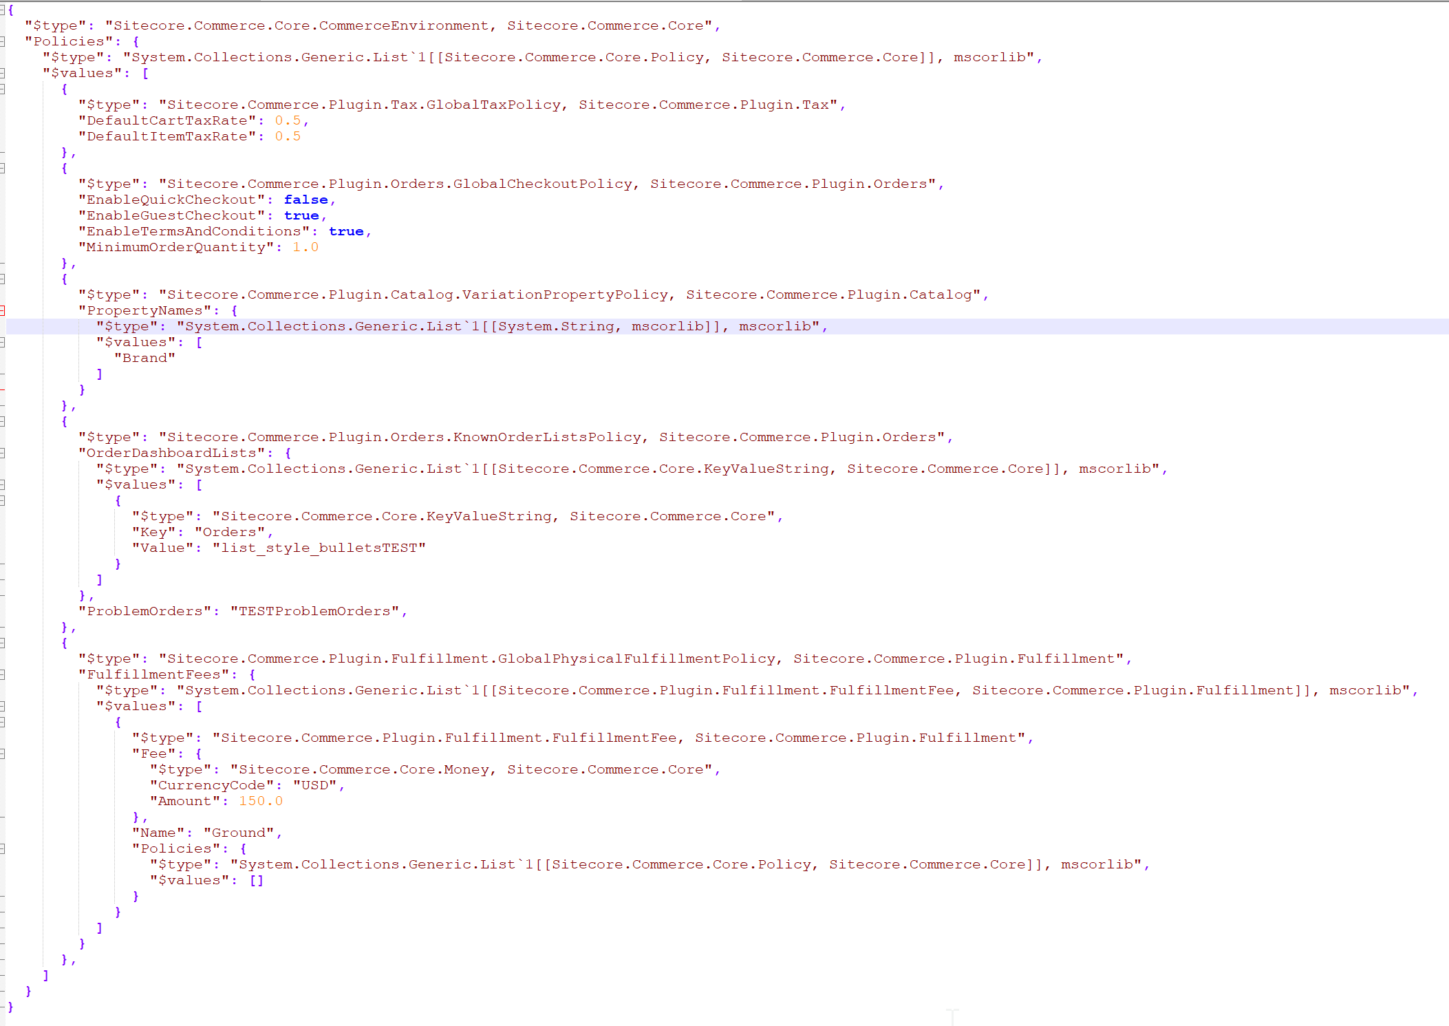Click the false value of EnableQuickCheckout
The image size is (1449, 1026).
click(306, 200)
